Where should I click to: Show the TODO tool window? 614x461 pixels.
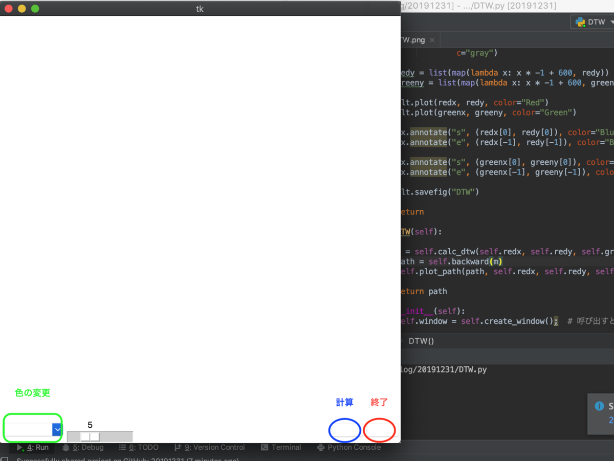pos(139,447)
